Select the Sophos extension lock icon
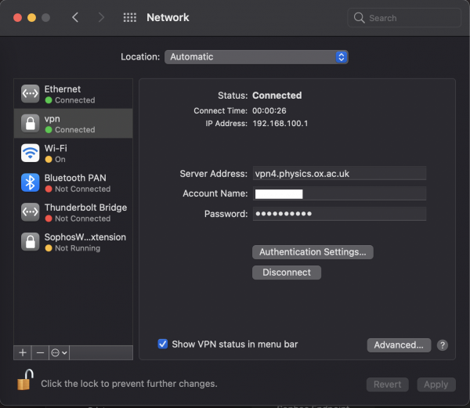470x408 pixels. (30, 242)
